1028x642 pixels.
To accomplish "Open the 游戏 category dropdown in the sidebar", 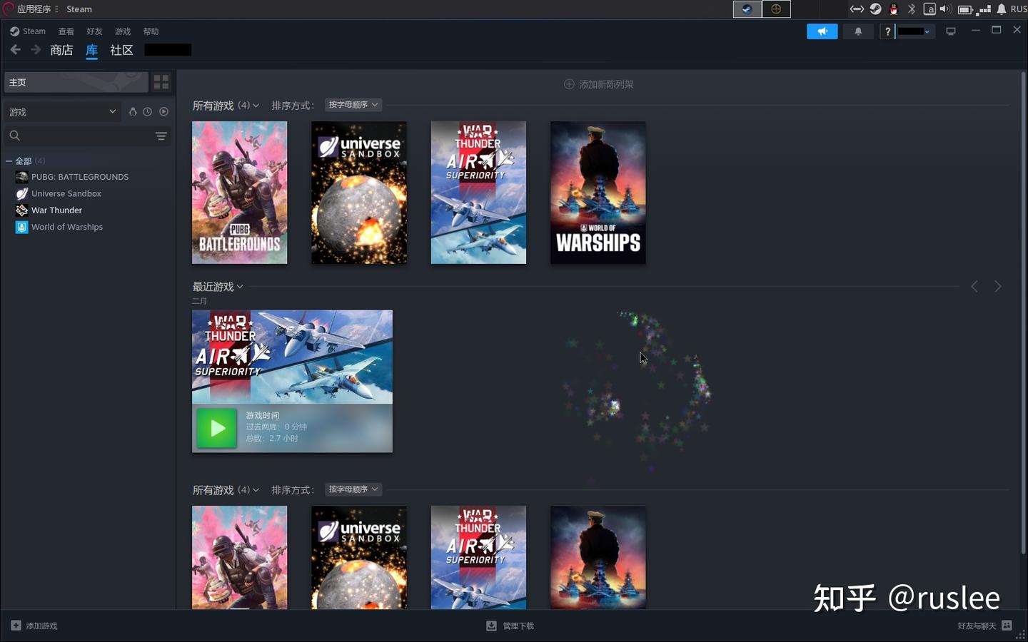I will tap(61, 112).
